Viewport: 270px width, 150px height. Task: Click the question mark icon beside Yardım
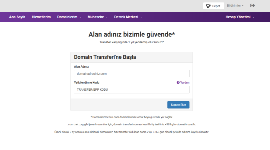pos(178,82)
